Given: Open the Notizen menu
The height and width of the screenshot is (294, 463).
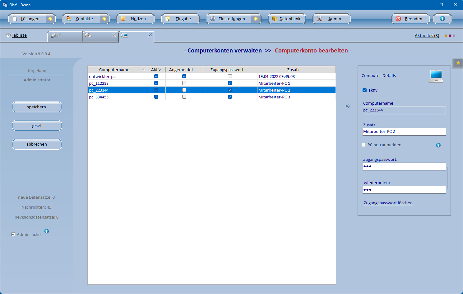Looking at the screenshot, I should click(x=135, y=19).
